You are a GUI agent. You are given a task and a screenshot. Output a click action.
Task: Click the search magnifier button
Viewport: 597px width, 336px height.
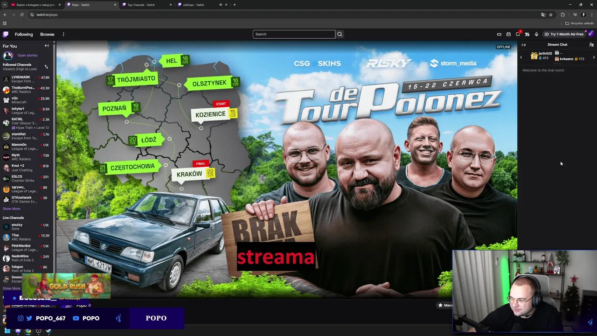340,34
